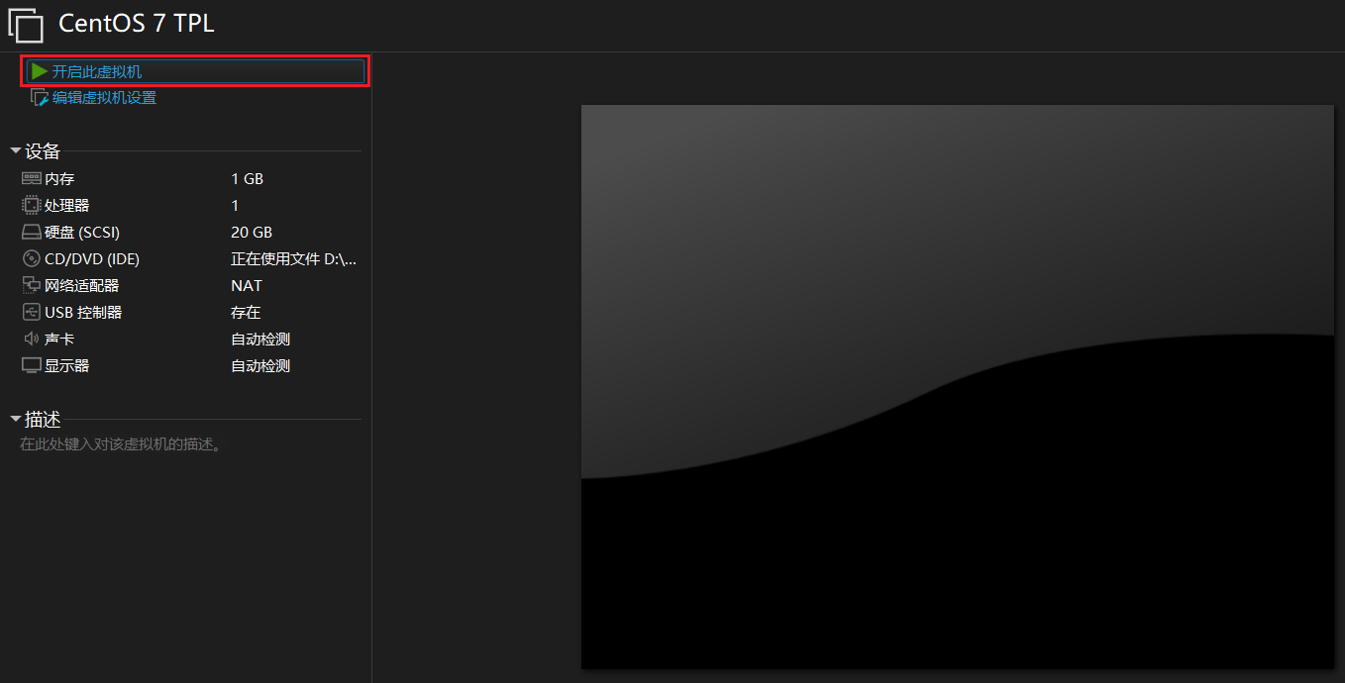Click the 内存 memory chip icon

(32, 179)
